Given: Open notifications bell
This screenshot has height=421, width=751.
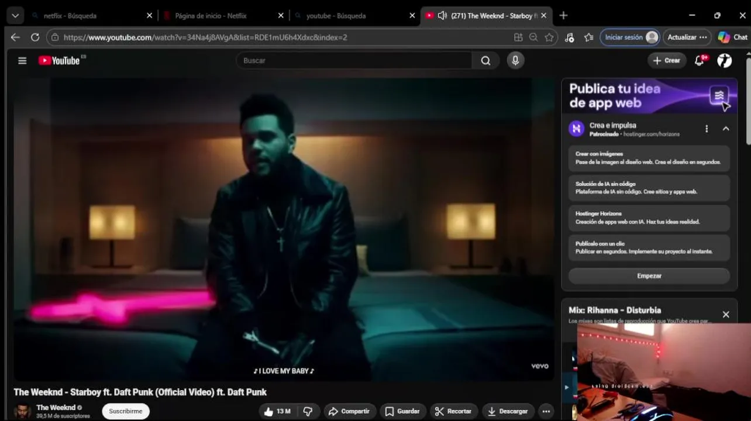Looking at the screenshot, I should point(700,60).
